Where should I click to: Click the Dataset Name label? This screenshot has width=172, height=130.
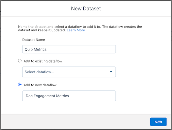(34, 40)
